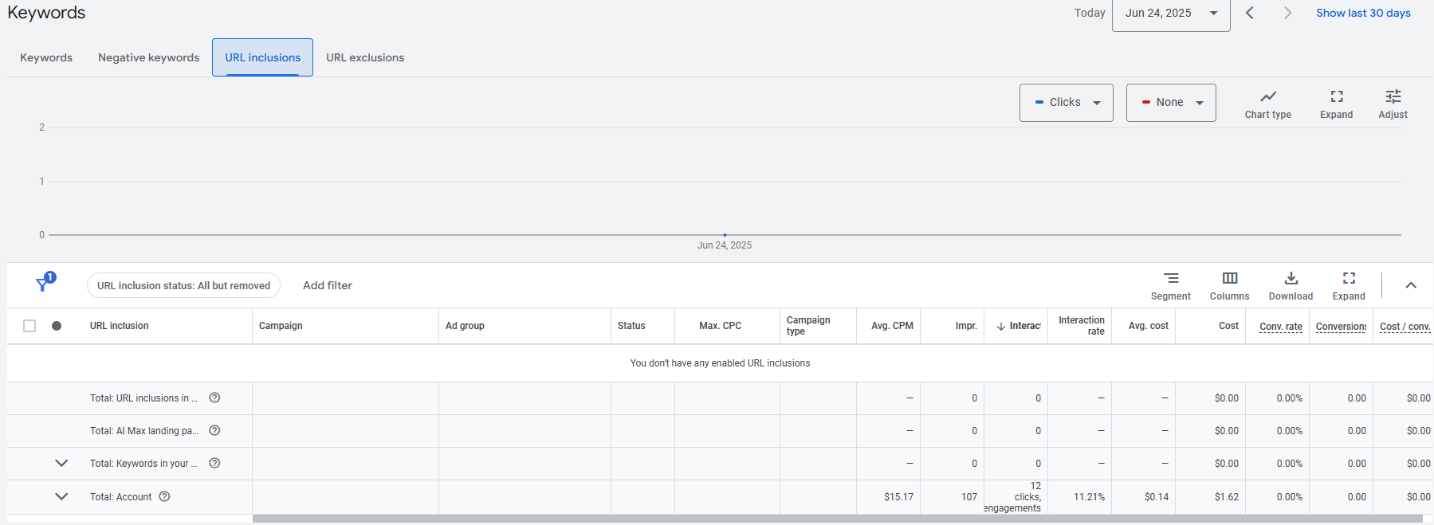Image resolution: width=1434 pixels, height=525 pixels.
Task: Sort by Cost / conv. column header
Action: pyautogui.click(x=1405, y=327)
